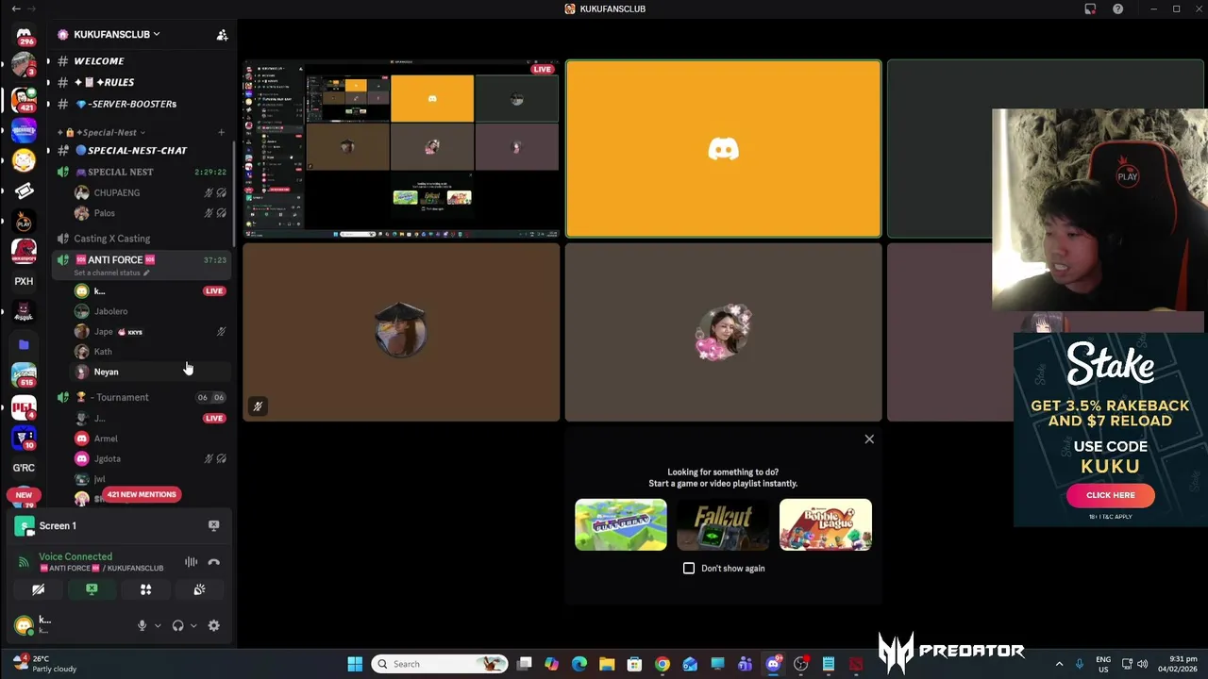Click the invite people icon beside KUKUFANSCLUB

pyautogui.click(x=222, y=35)
